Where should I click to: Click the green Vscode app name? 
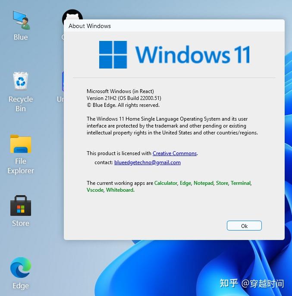pyautogui.click(x=95, y=190)
